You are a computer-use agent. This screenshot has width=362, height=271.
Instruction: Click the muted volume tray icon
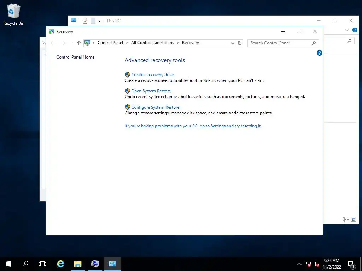click(x=316, y=264)
